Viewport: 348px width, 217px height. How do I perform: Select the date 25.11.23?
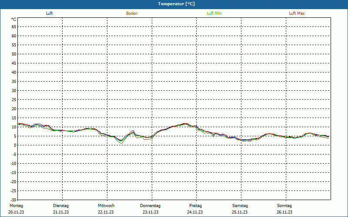tap(240, 212)
